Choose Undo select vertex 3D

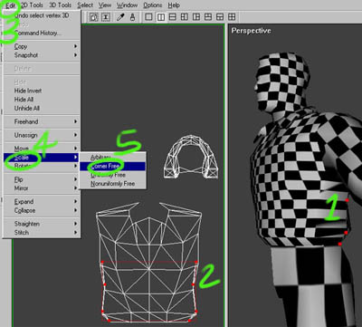click(42, 15)
